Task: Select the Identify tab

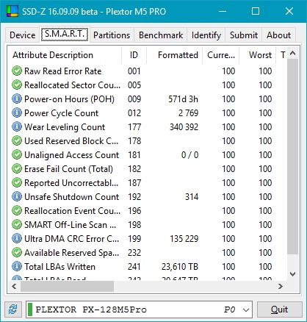Action: click(206, 35)
